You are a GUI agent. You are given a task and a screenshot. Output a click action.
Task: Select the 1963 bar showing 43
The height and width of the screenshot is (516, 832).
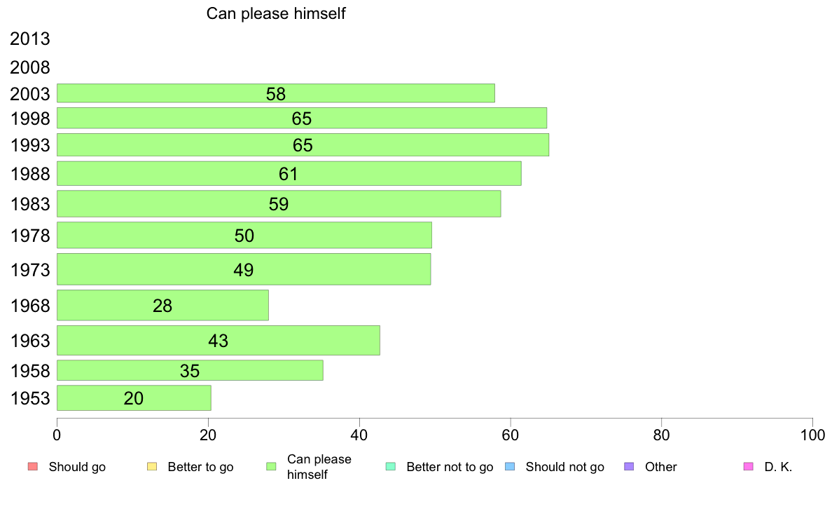coord(219,340)
